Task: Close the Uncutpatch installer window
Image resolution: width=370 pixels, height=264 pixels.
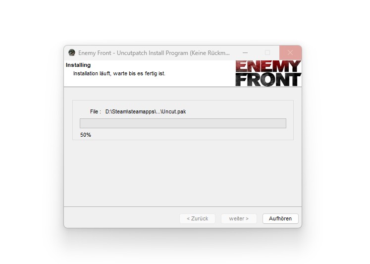Action: point(290,53)
